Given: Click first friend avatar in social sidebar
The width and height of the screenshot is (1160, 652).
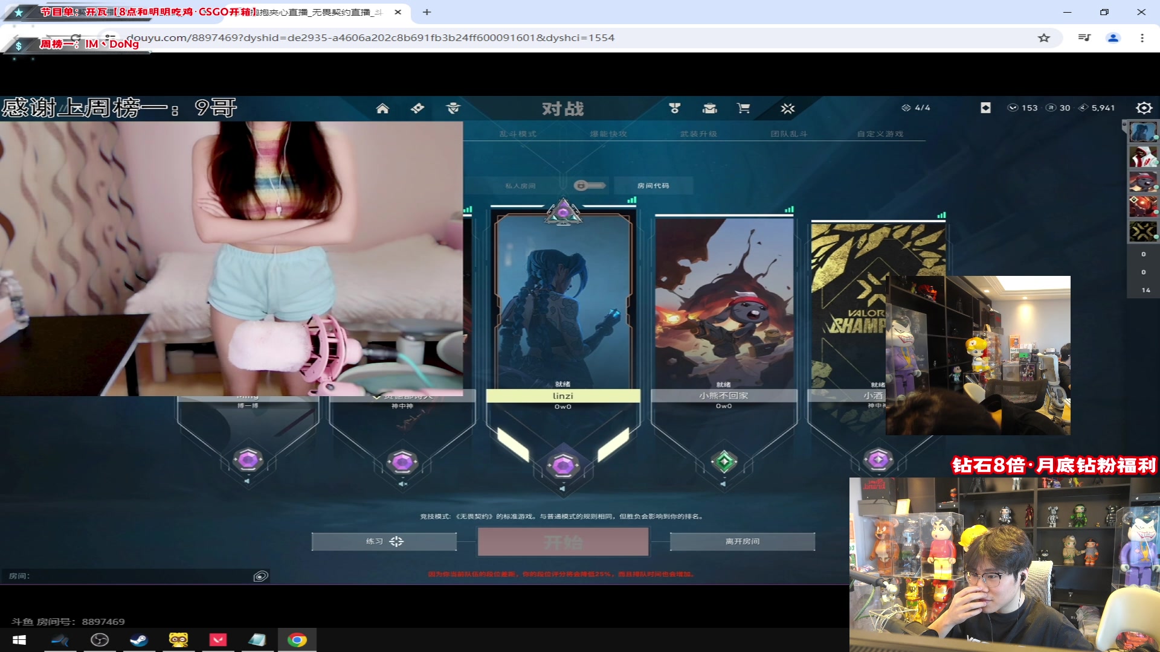Looking at the screenshot, I should tap(1142, 132).
